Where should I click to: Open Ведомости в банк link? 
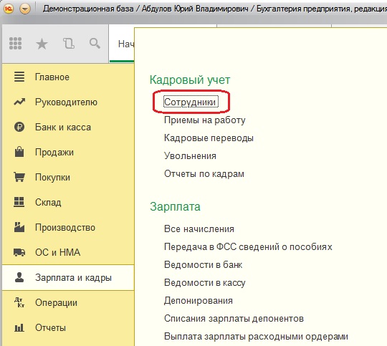click(203, 265)
